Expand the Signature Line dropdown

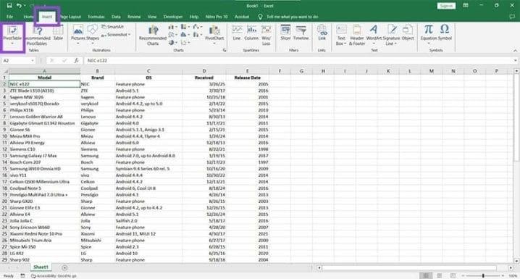click(x=395, y=43)
